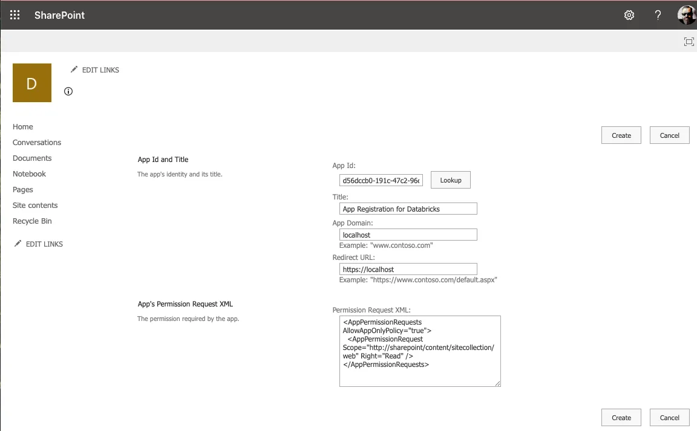The width and height of the screenshot is (697, 431).
Task: Open Documents in the sidebar
Action: click(32, 158)
